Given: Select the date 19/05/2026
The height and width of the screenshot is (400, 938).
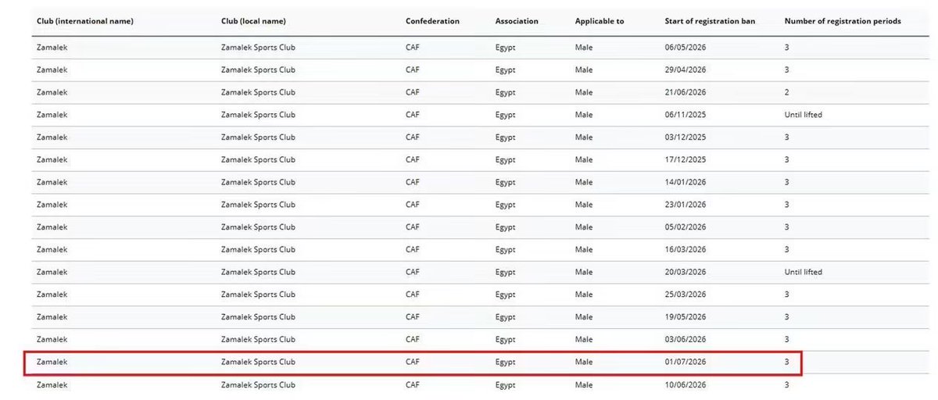Looking at the screenshot, I should pyautogui.click(x=686, y=317).
